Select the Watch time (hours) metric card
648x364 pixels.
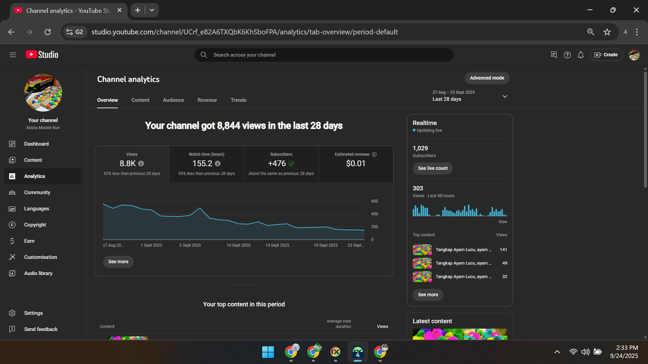click(x=207, y=164)
